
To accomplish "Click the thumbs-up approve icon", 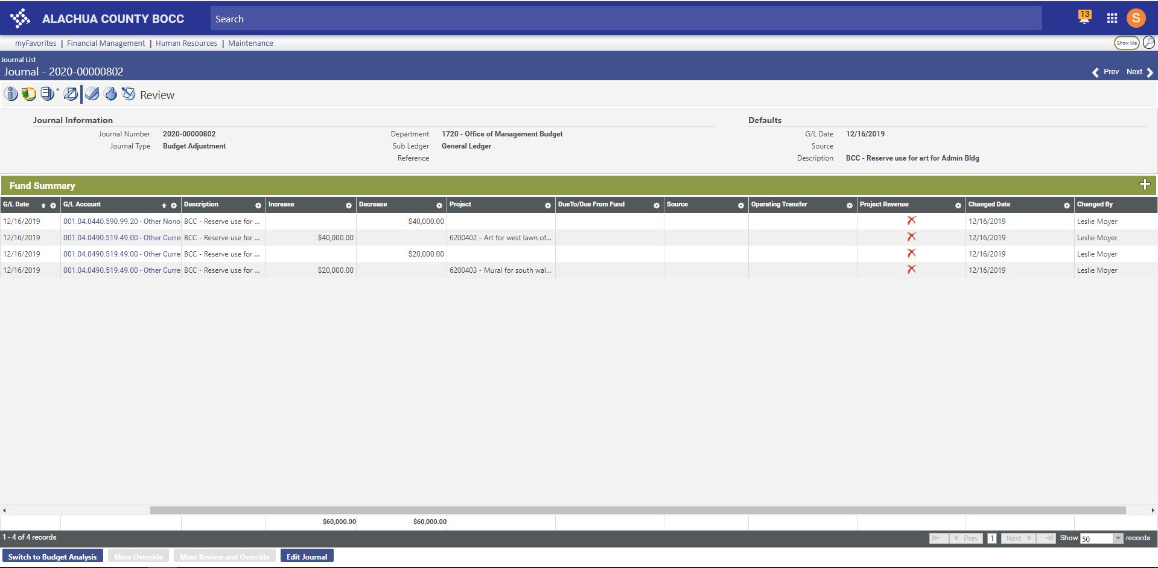I will (x=110, y=94).
